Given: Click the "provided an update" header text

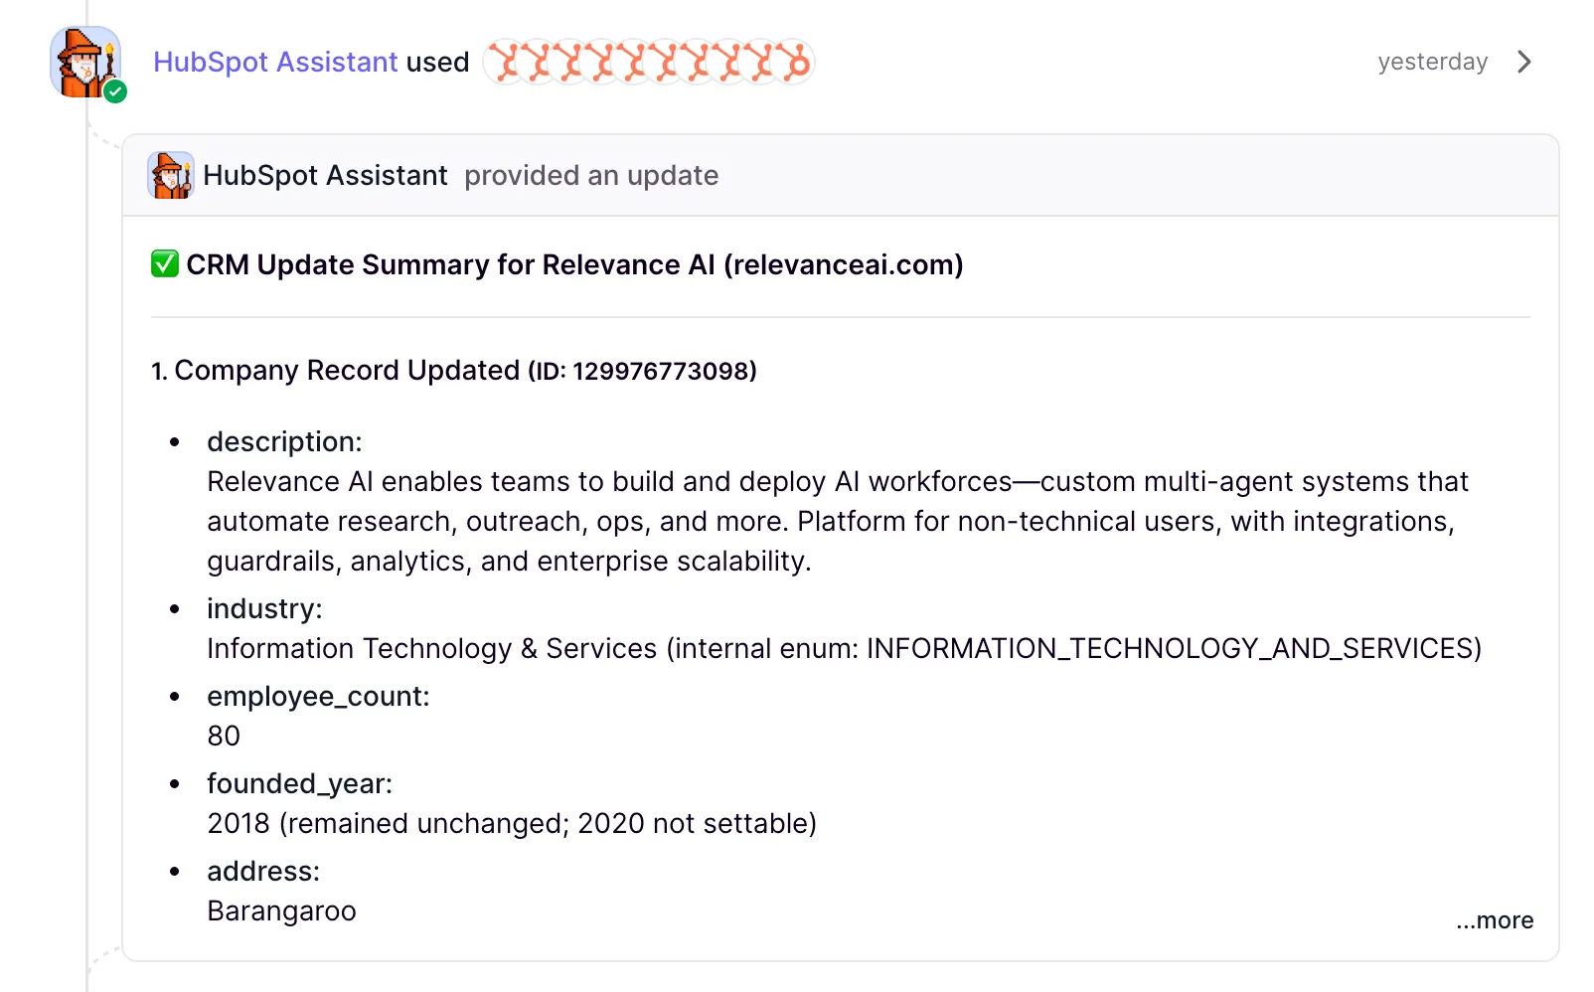Looking at the screenshot, I should coord(591,176).
